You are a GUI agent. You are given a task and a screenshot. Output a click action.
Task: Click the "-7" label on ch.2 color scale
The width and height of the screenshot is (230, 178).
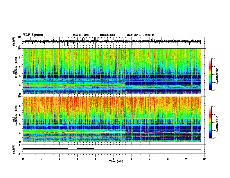point(214,138)
